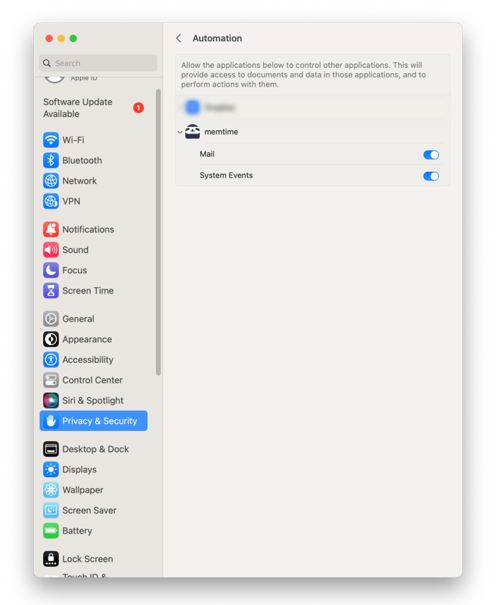Open Wi-Fi settings icon
Screen dimensions: 496x605
pyautogui.click(x=51, y=139)
